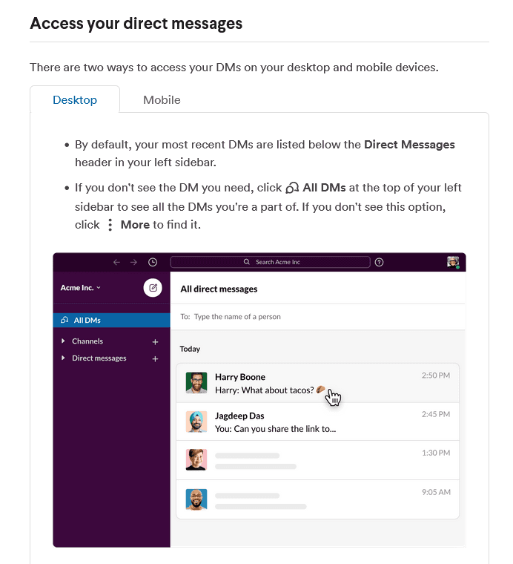Click the plus icon beside Channels

click(155, 342)
